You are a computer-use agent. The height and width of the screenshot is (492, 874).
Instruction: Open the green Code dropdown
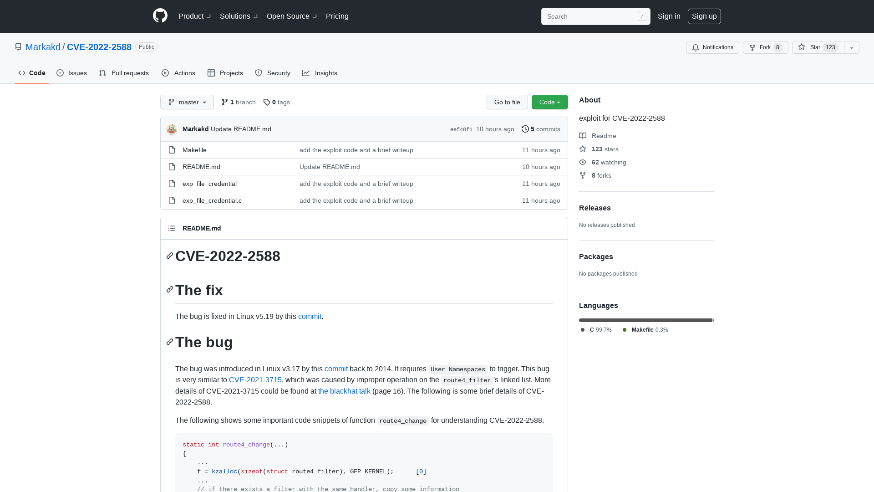coord(549,102)
